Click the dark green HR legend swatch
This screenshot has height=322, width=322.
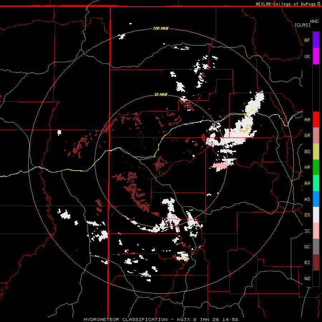pyautogui.click(x=316, y=167)
